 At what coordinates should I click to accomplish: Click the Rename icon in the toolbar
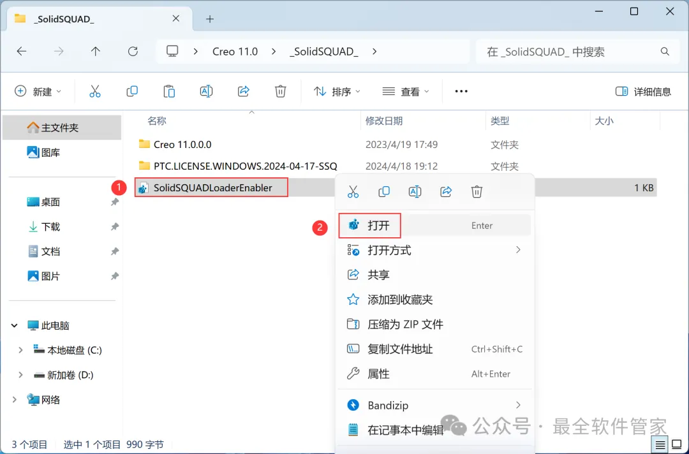(x=206, y=91)
